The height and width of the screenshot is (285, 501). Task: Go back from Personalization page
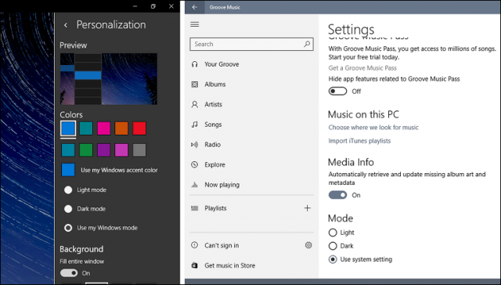pyautogui.click(x=66, y=25)
